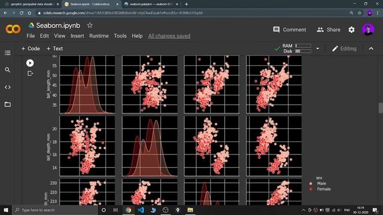Switch to the seaborn.pairplot documentation tab
The width and height of the screenshot is (383, 215).
[x=151, y=4]
